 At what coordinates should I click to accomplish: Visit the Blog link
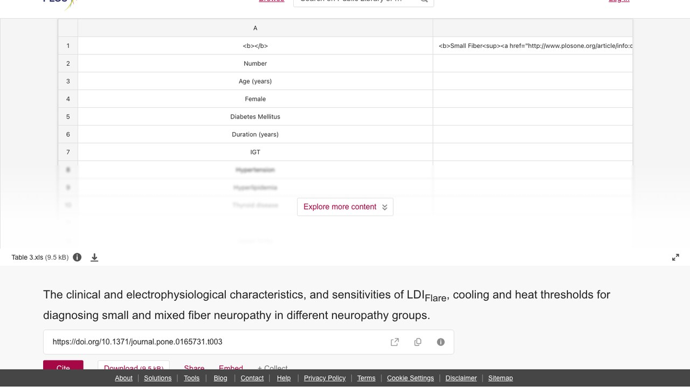[220, 378]
